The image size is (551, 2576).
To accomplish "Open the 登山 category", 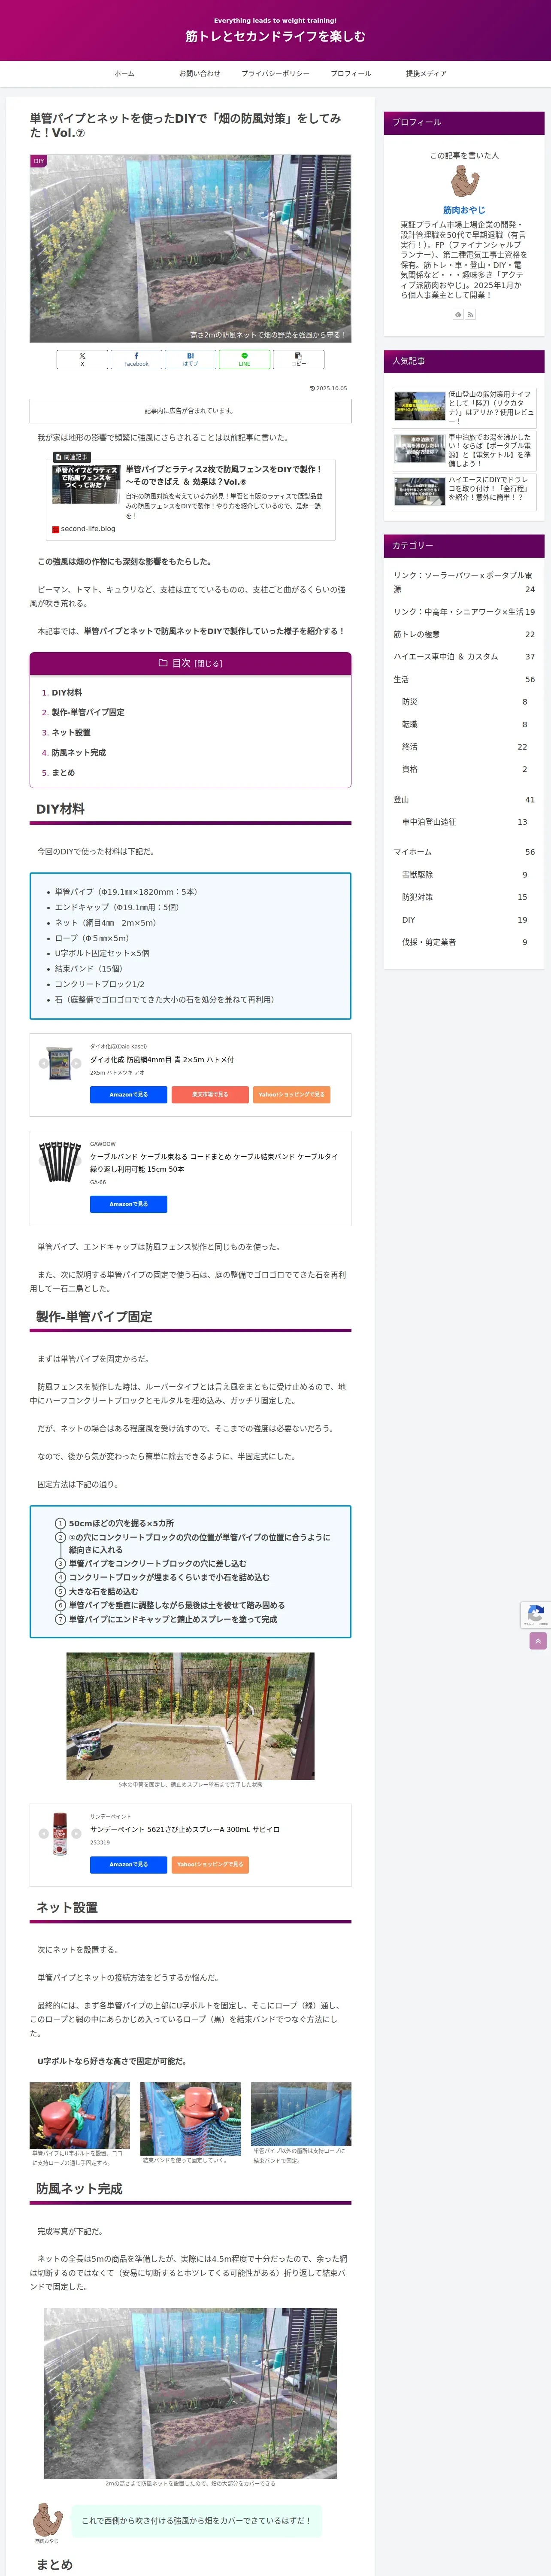I will click(464, 800).
